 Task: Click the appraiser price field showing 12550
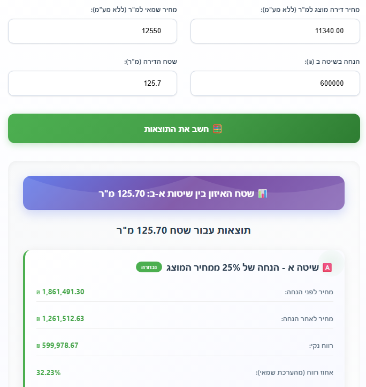pyautogui.click(x=93, y=31)
